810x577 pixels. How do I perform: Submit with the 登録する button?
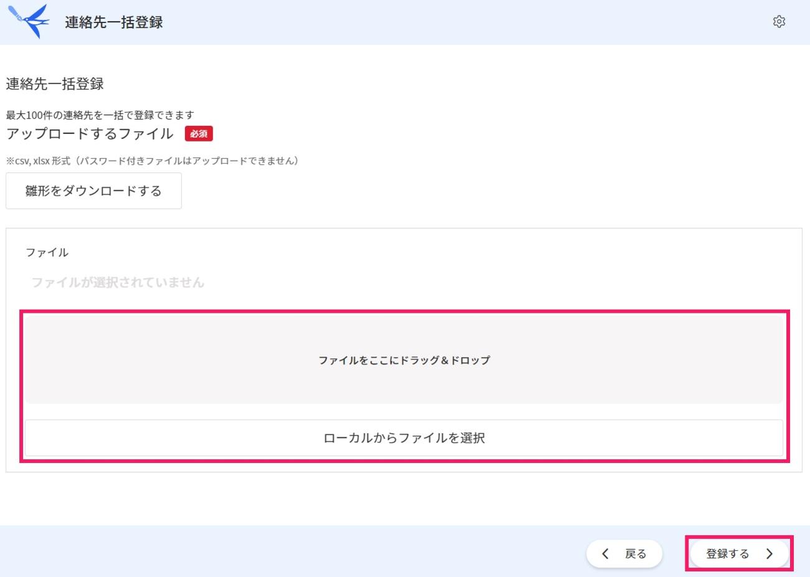[x=740, y=553]
